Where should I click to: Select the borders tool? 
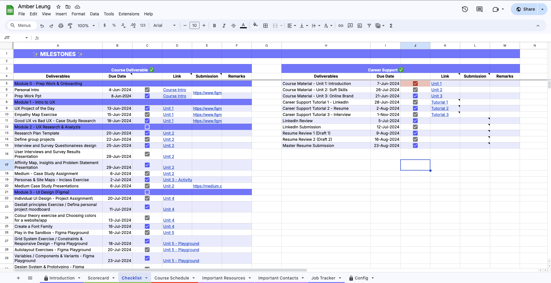(x=265, y=26)
